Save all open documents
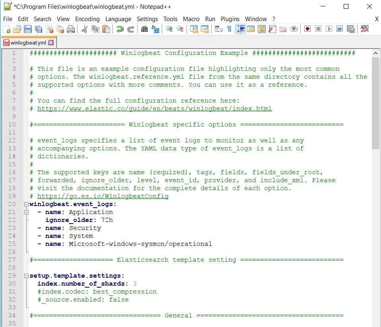The image size is (381, 327). click(38, 29)
